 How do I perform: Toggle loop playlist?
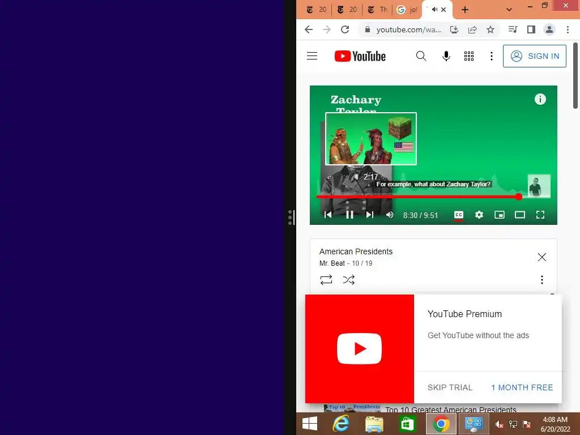326,280
